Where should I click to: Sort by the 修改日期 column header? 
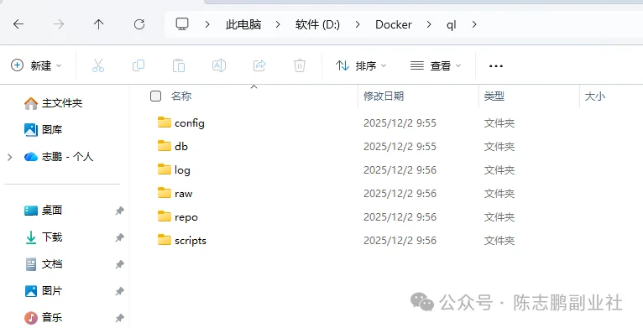[x=384, y=96]
